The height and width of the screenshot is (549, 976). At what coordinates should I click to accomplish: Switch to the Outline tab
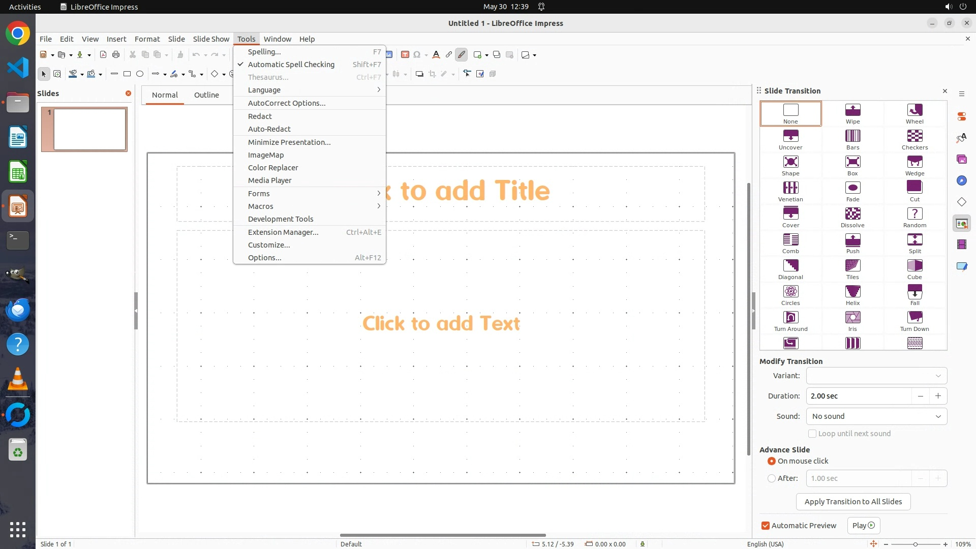coord(206,95)
